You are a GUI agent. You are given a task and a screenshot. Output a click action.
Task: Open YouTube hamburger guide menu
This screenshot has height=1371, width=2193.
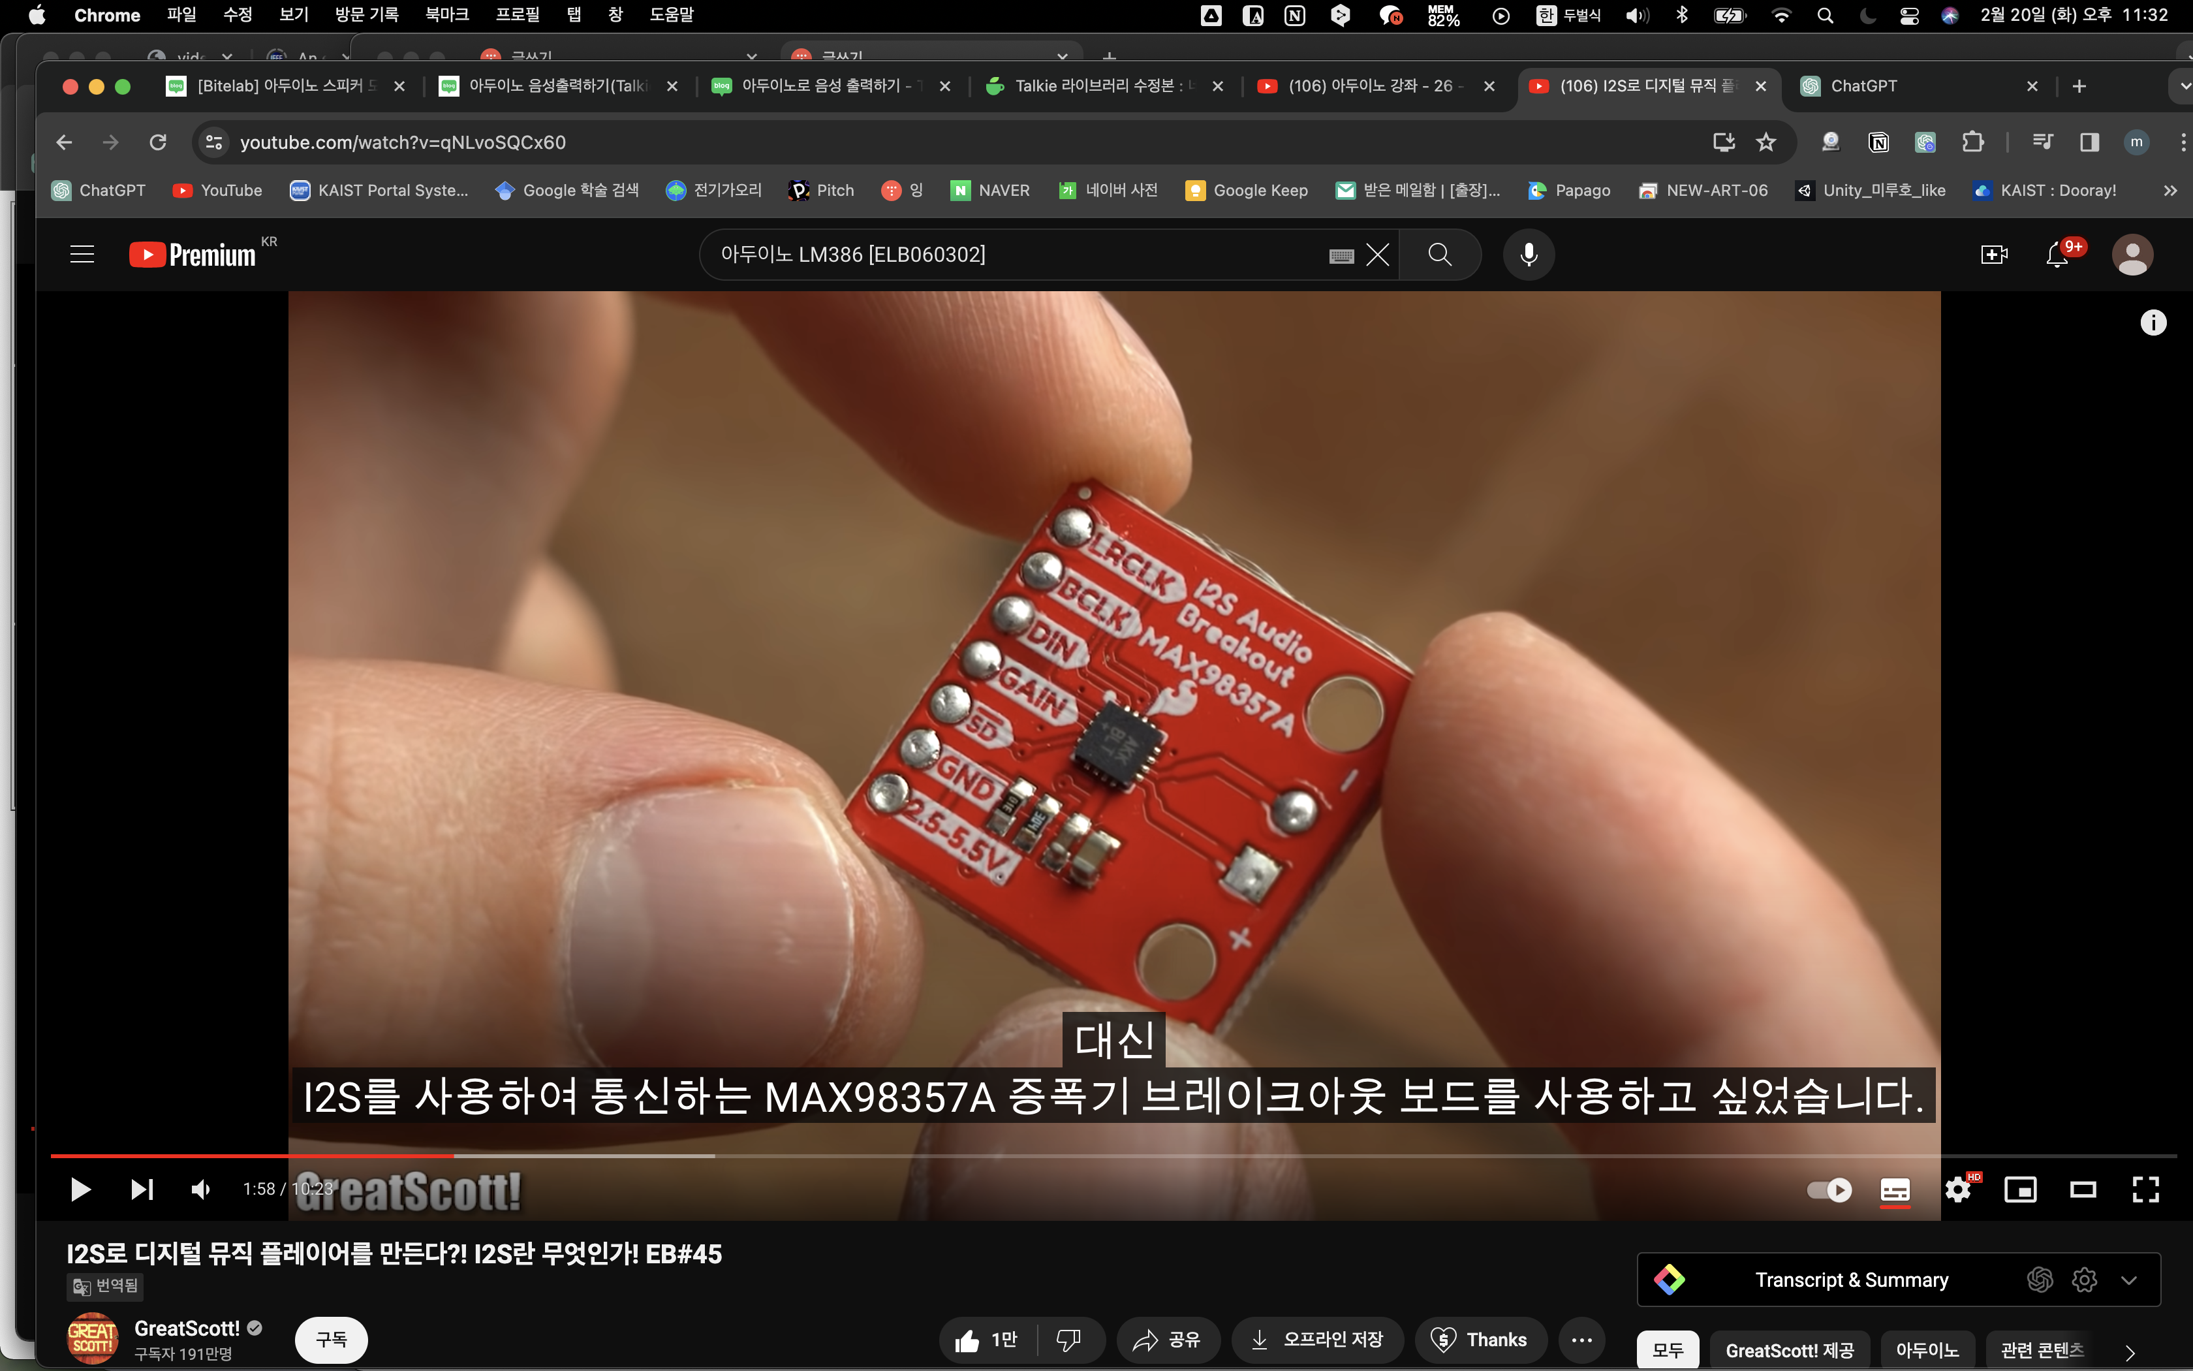click(82, 255)
